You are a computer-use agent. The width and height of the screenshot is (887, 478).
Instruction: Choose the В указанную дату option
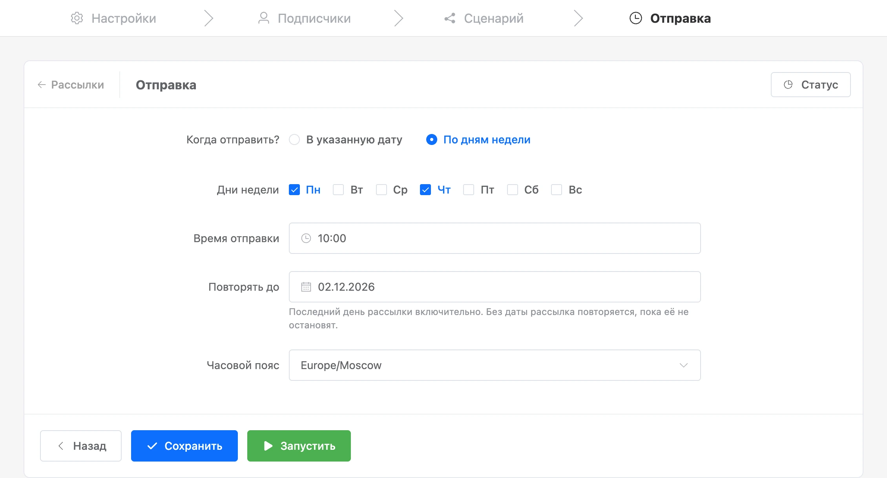[345, 140]
